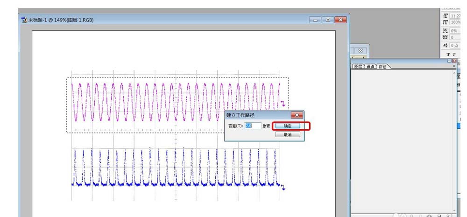Click the 容差(T): label
467x217 pixels.
pos(235,126)
